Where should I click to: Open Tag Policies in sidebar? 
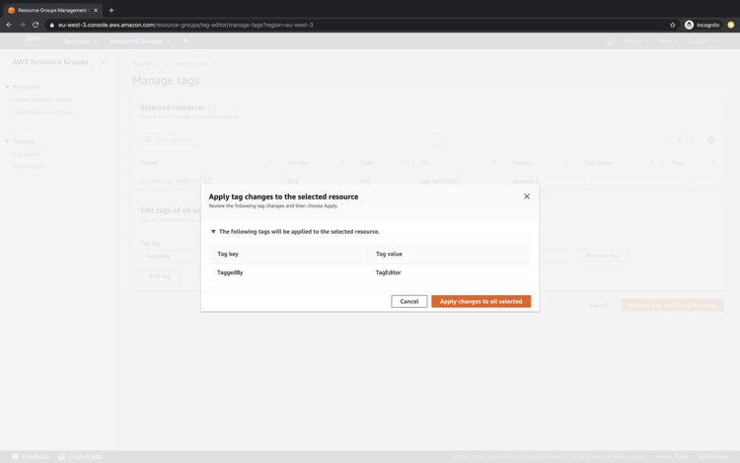[x=28, y=167]
